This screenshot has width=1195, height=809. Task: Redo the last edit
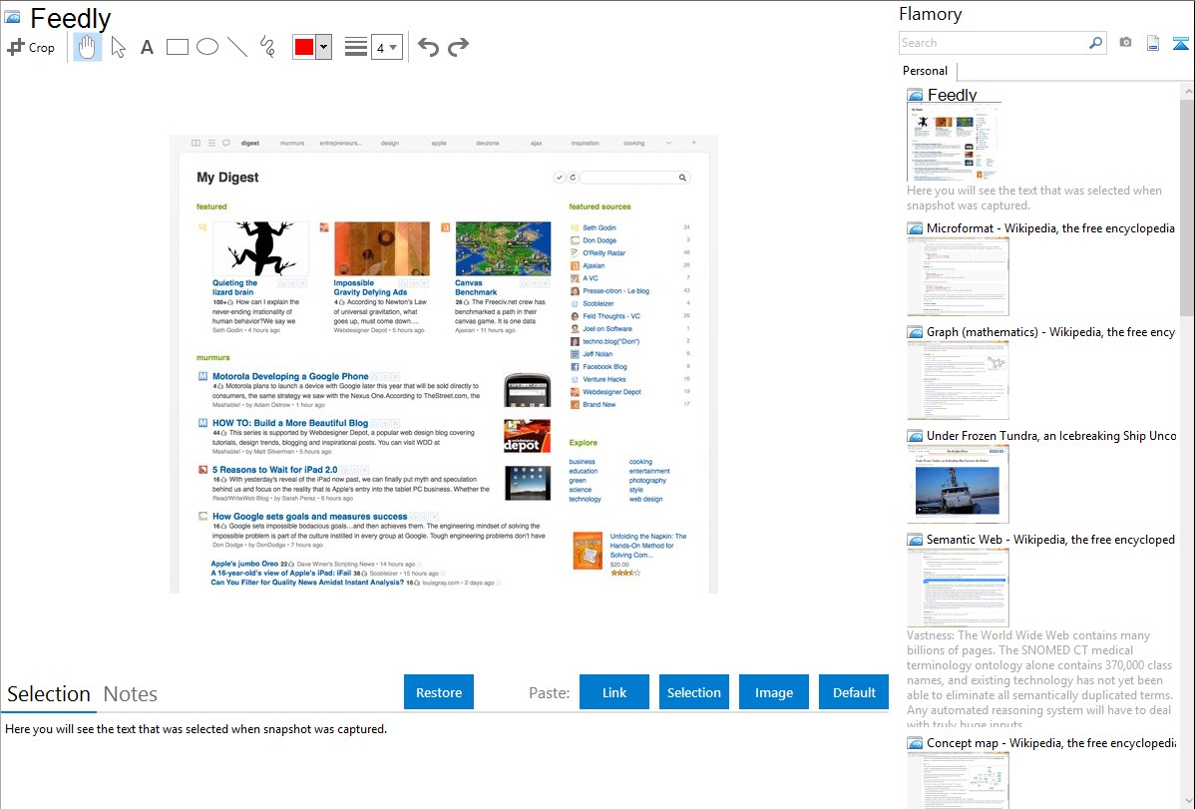pyautogui.click(x=458, y=47)
